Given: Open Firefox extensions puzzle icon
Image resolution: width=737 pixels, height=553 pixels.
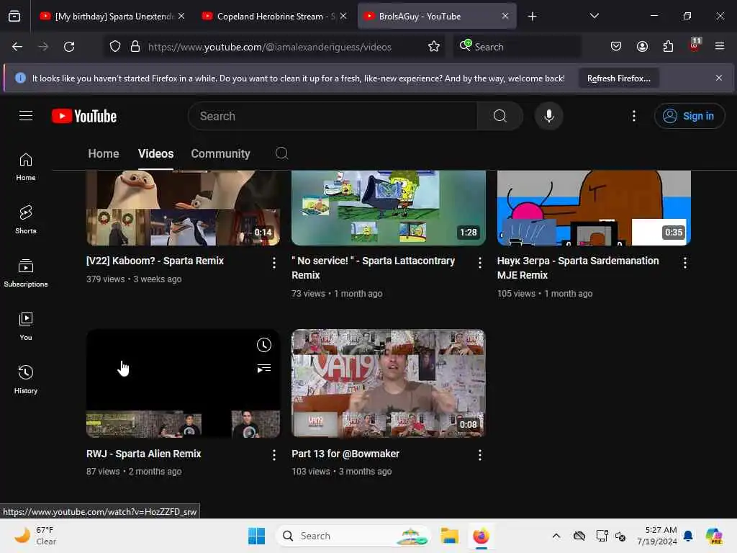Looking at the screenshot, I should click(x=668, y=47).
